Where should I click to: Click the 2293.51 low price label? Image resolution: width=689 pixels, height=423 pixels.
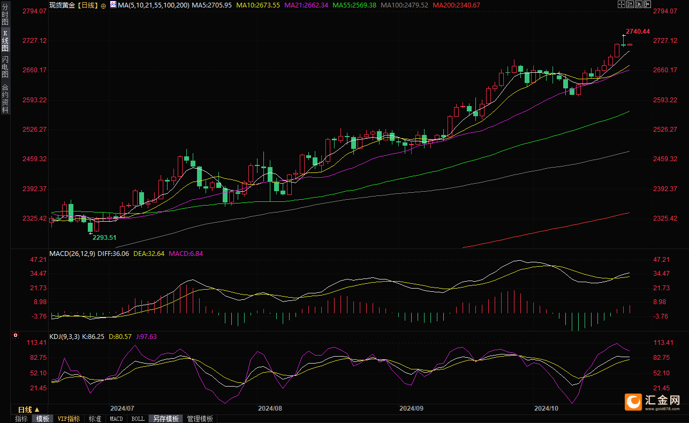pyautogui.click(x=104, y=237)
